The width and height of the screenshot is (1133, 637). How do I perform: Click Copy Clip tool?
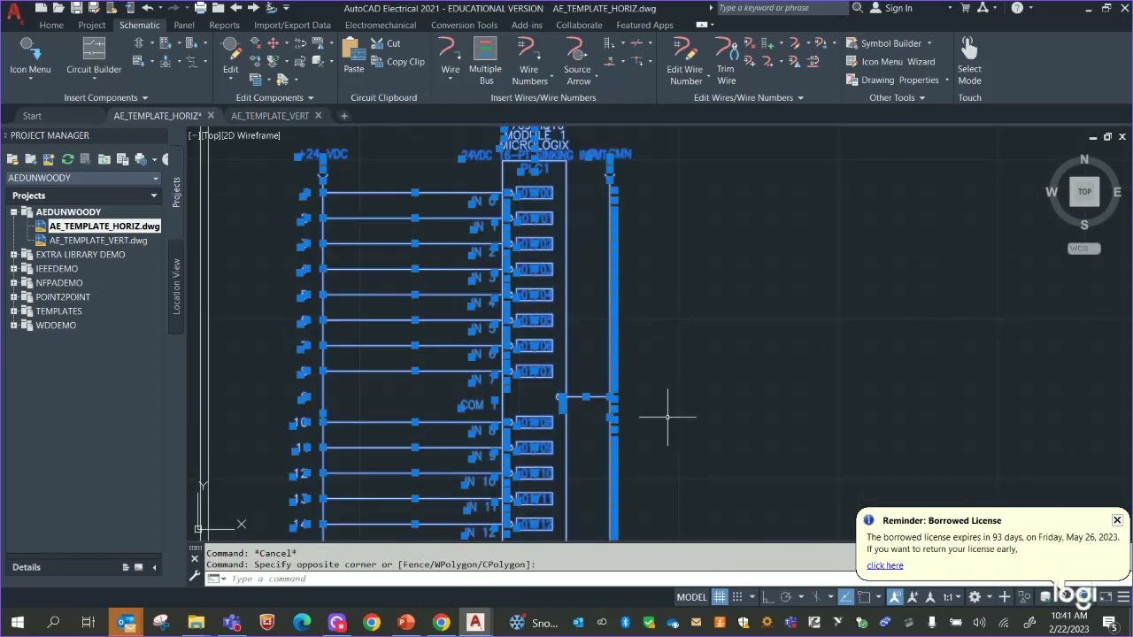coord(398,62)
